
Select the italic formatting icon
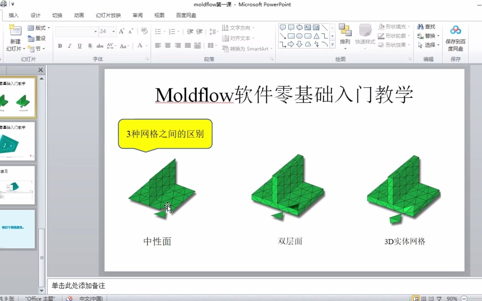pos(69,46)
